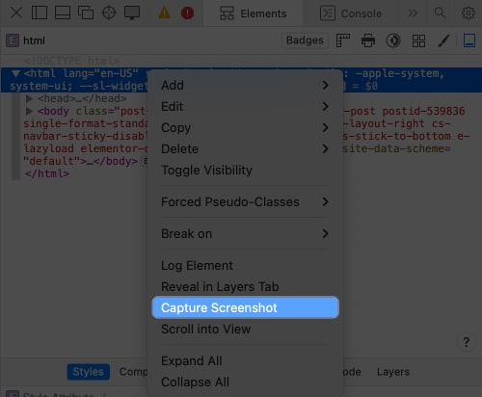482x397 pixels.
Task: Choose Reveal in Layers Tab
Action: pos(245,286)
